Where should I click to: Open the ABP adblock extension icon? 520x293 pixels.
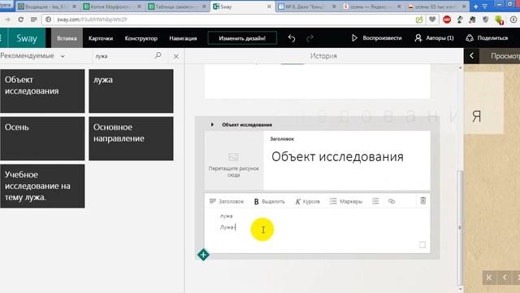coord(447,20)
